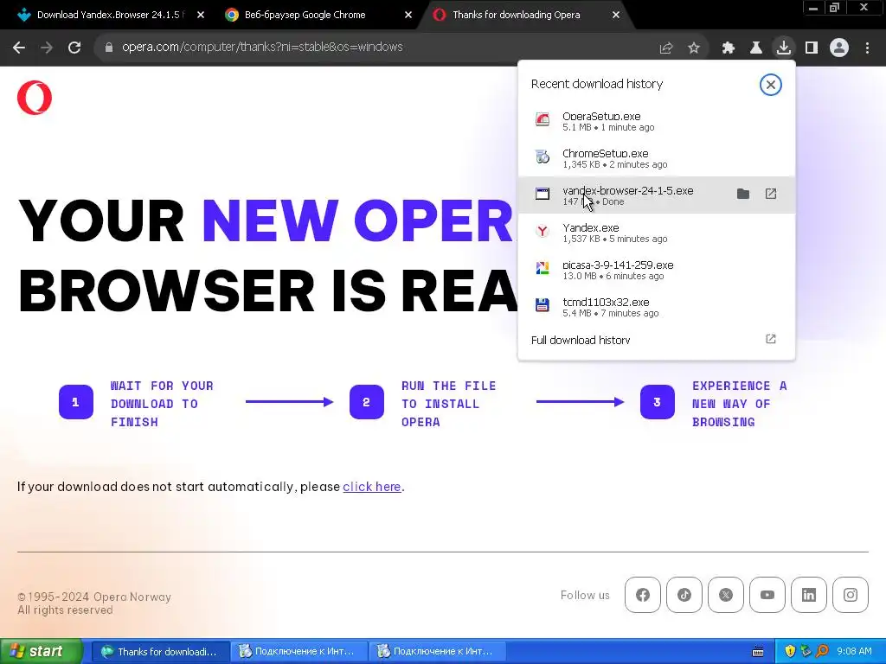This screenshot has width=886, height=664.
Task: Open the Windows Start menu
Action: [x=41, y=652]
